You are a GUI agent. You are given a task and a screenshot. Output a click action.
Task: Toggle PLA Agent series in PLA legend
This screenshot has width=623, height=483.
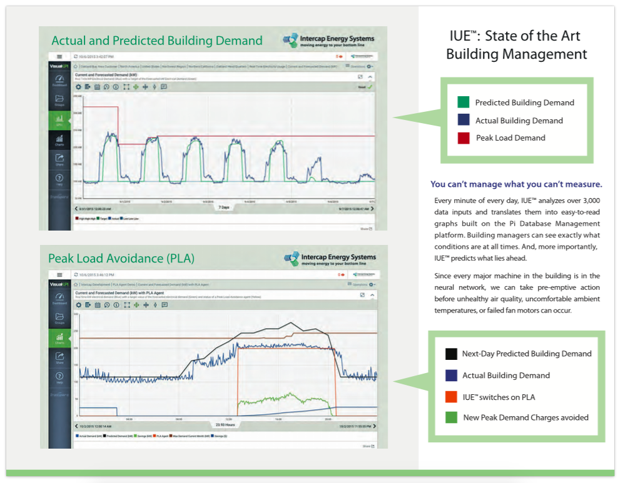click(x=161, y=436)
